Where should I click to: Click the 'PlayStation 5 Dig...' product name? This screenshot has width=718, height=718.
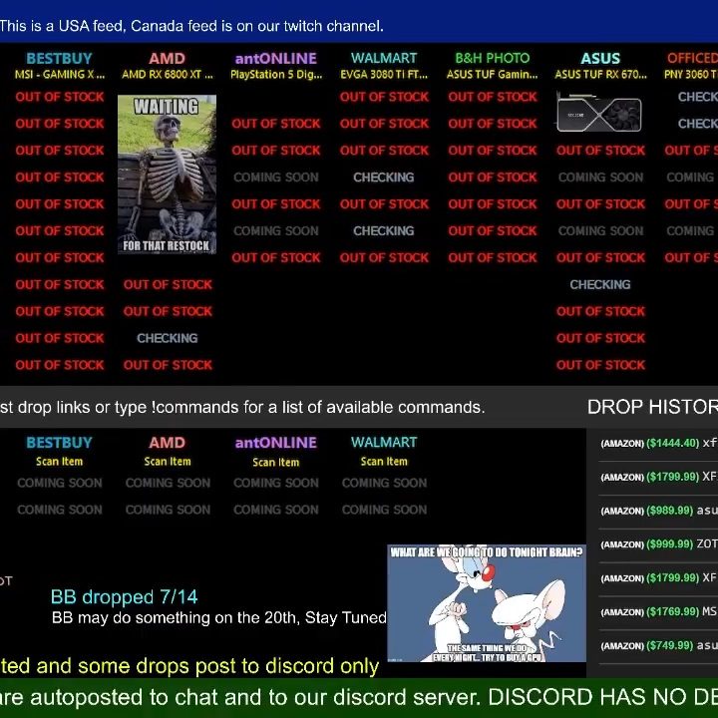[276, 74]
